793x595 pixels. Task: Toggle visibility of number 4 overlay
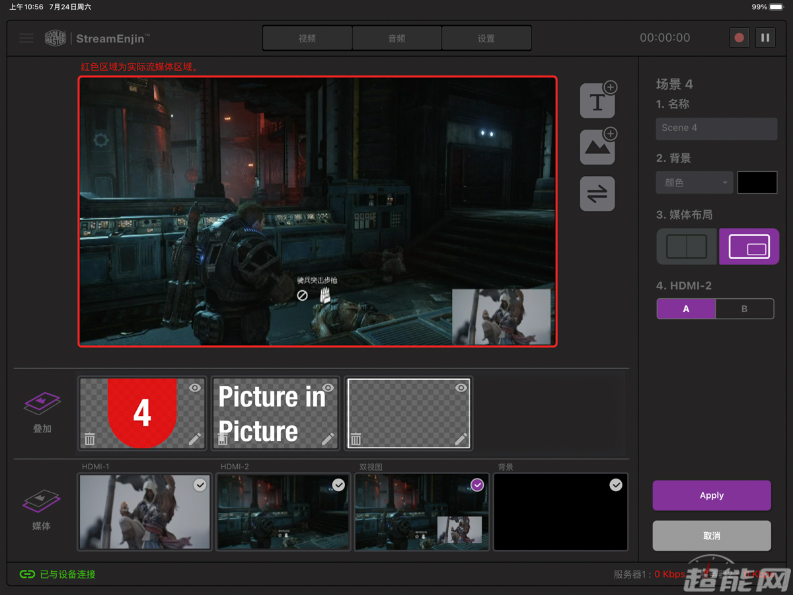point(195,387)
